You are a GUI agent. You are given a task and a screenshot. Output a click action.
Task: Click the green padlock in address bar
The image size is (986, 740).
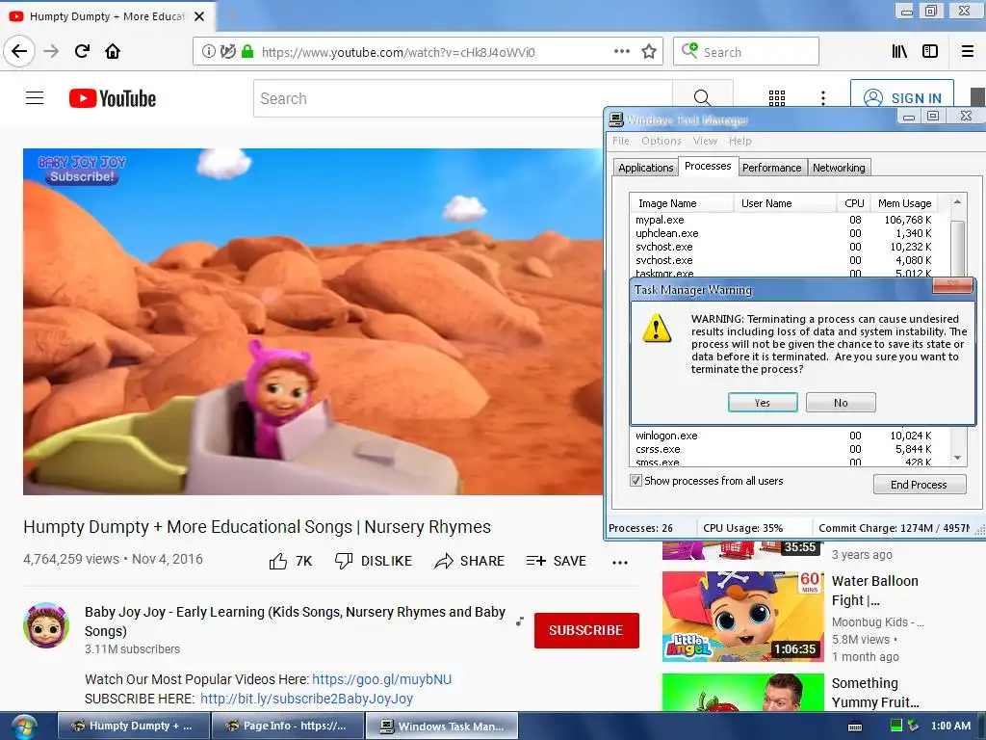coord(247,52)
